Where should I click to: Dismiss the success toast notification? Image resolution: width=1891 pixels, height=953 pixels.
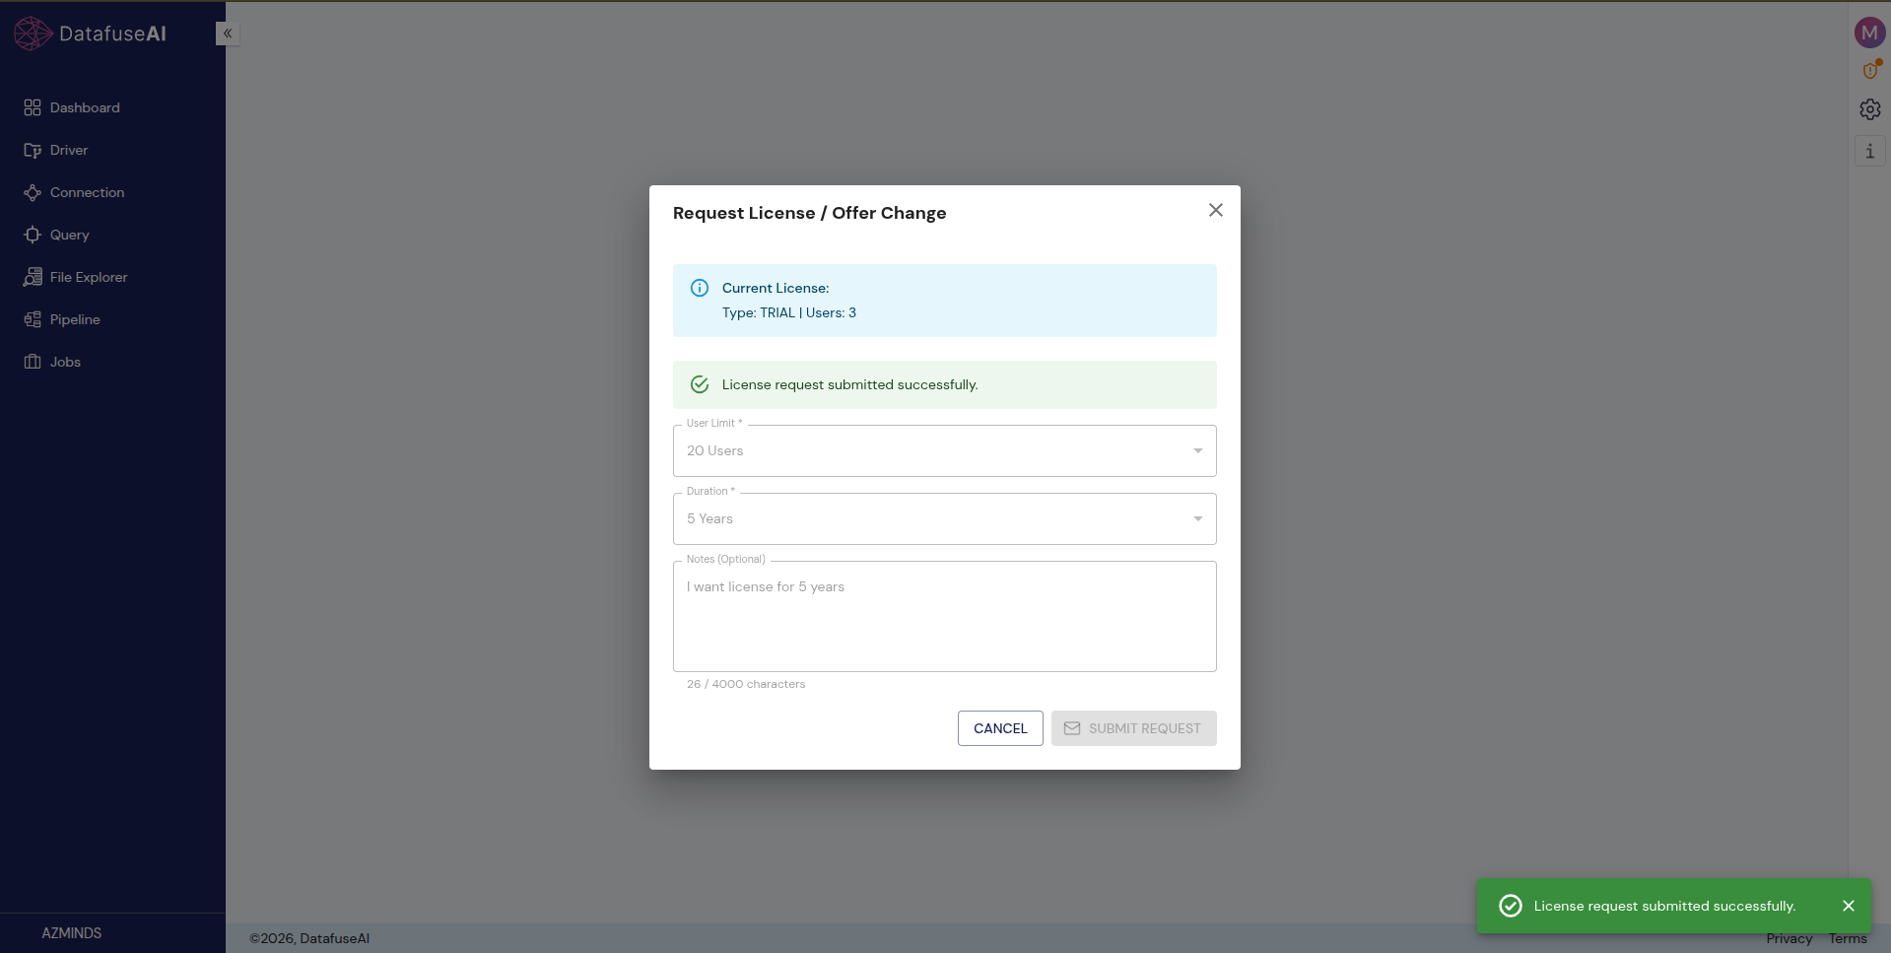[1849, 906]
